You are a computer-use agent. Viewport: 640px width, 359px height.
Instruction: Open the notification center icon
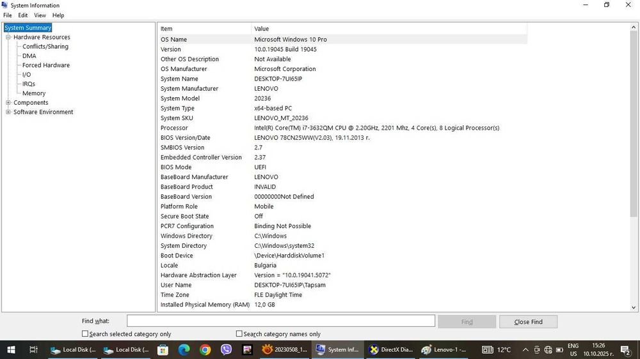point(626,349)
